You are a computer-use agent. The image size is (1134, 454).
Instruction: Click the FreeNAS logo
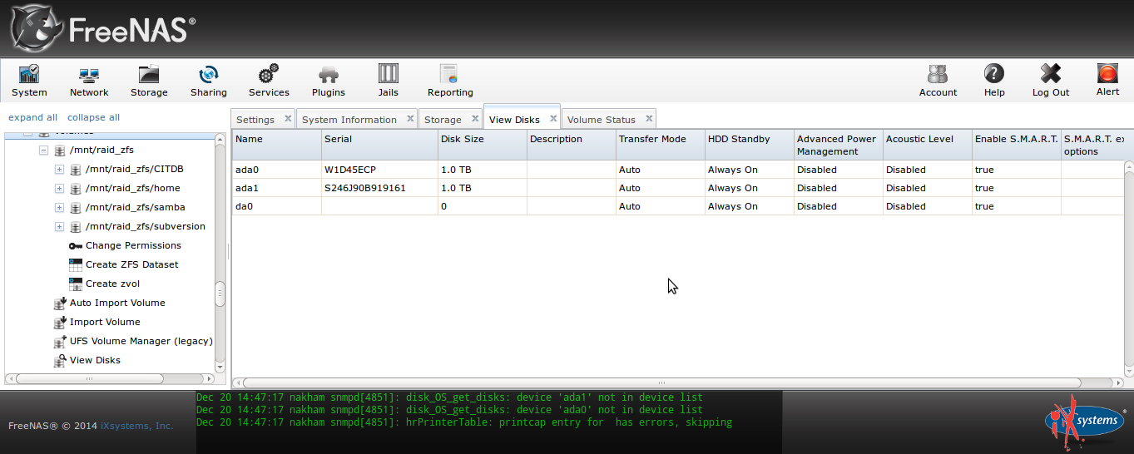(x=104, y=29)
